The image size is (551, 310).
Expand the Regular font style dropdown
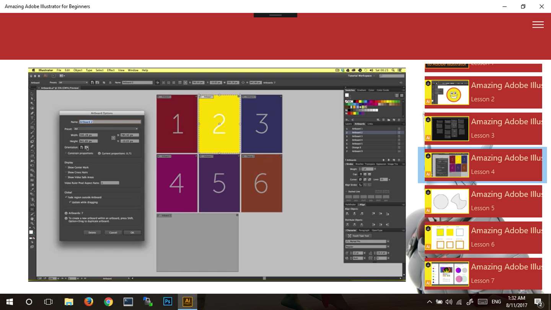tap(388, 246)
